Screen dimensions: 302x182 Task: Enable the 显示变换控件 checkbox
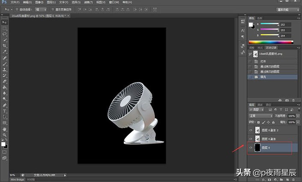coord(52,9)
